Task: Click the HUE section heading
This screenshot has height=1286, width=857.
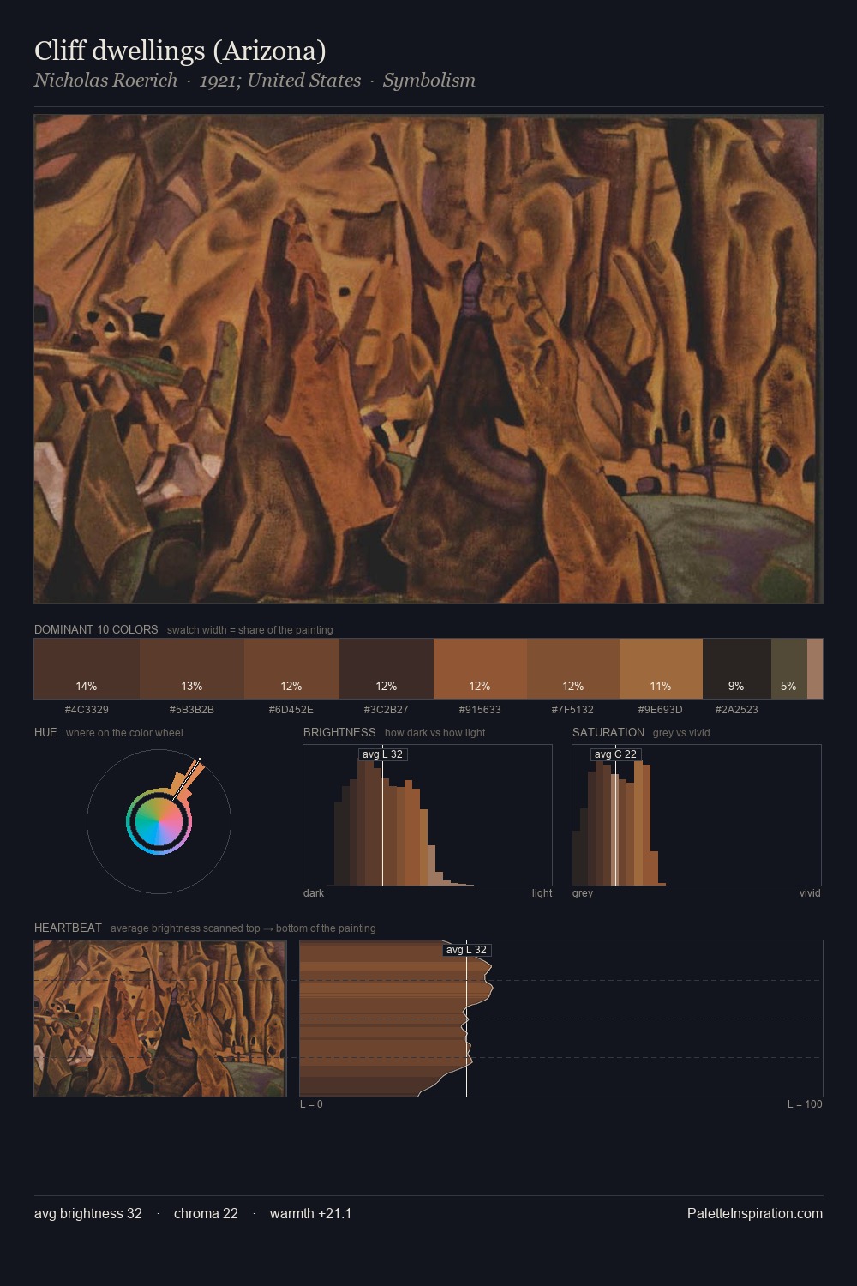Action: coord(45,732)
